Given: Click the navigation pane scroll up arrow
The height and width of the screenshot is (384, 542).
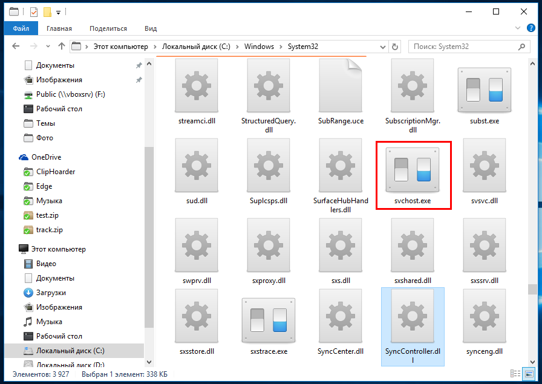Looking at the screenshot, I should 149,63.
